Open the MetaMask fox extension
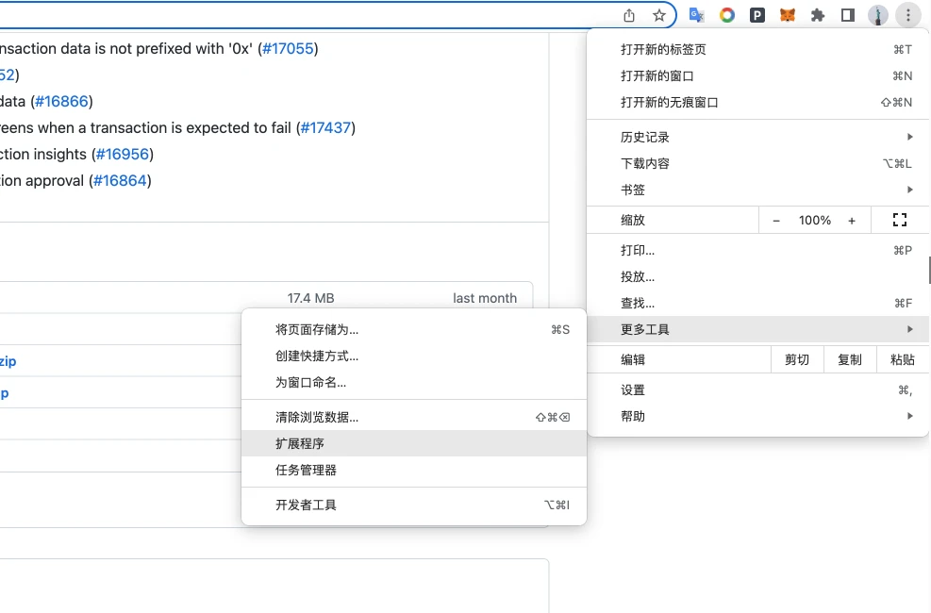Viewport: 931px width, 613px height. tap(787, 15)
